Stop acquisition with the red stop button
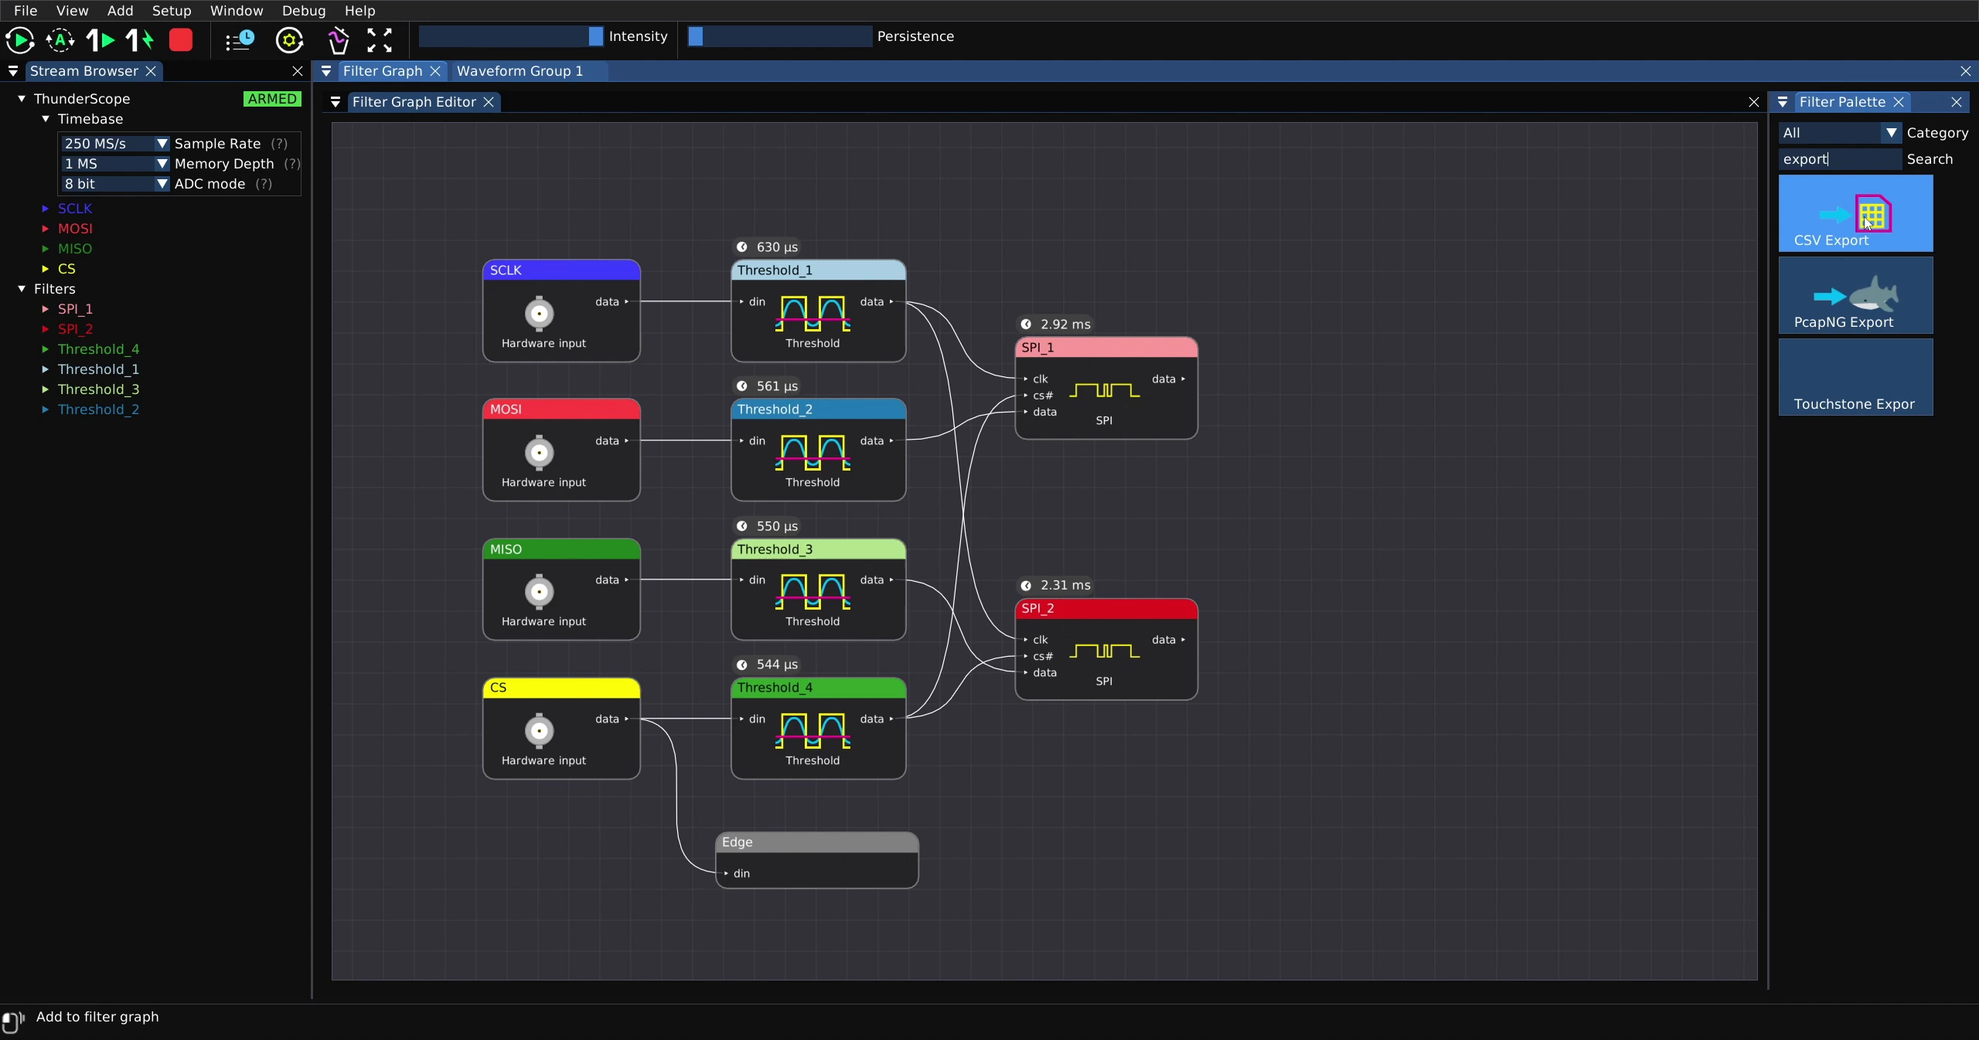The height and width of the screenshot is (1040, 1979). point(181,40)
